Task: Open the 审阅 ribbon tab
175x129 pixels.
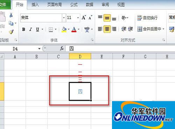Action: [105, 5]
